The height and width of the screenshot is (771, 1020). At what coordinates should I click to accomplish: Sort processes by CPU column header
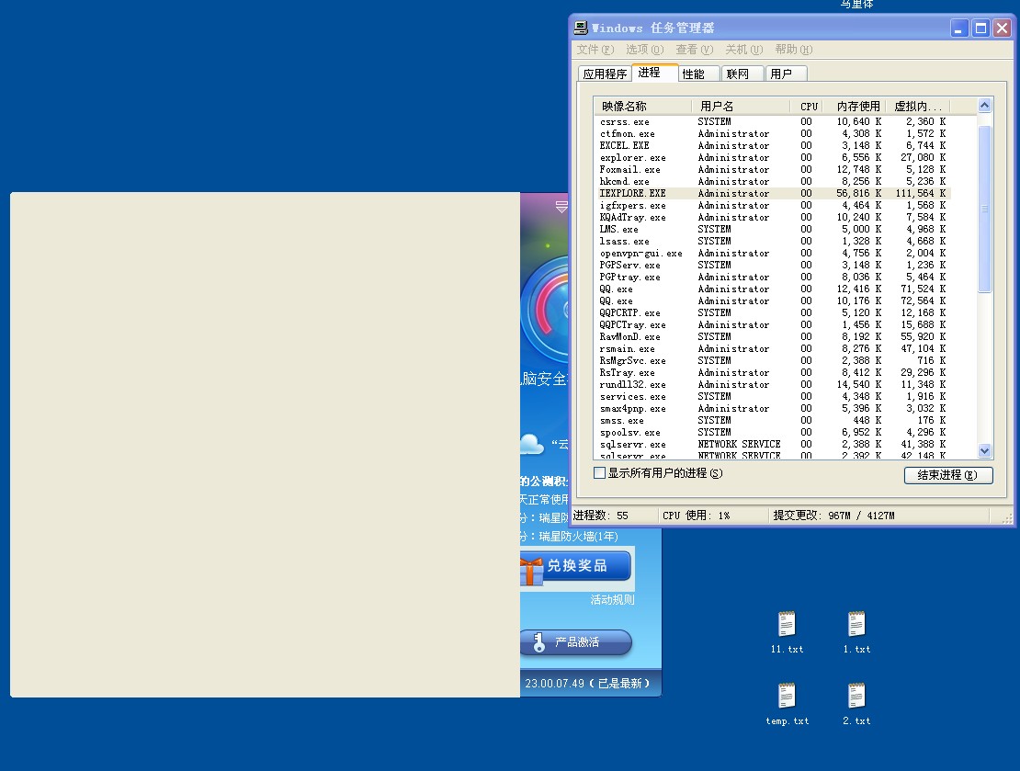808,106
